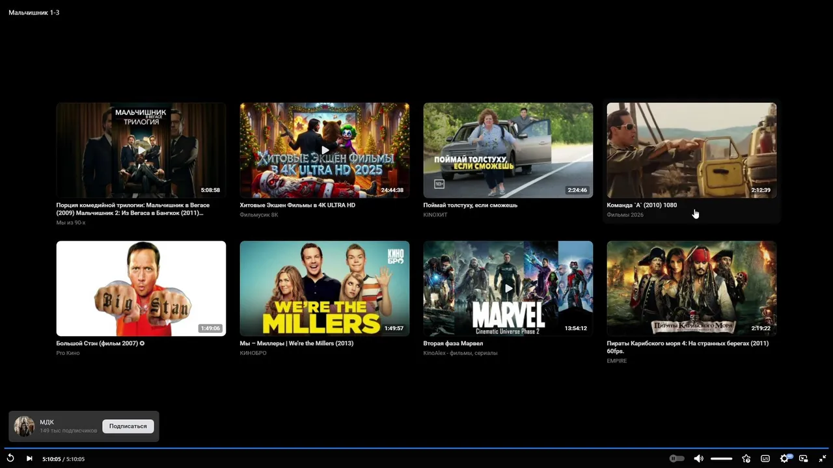Open the Команда А thumbnail
This screenshot has height=468, width=833.
point(692,150)
